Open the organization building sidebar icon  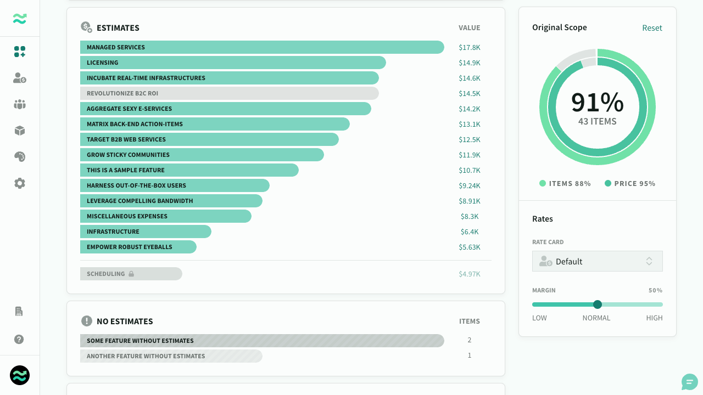point(19,311)
